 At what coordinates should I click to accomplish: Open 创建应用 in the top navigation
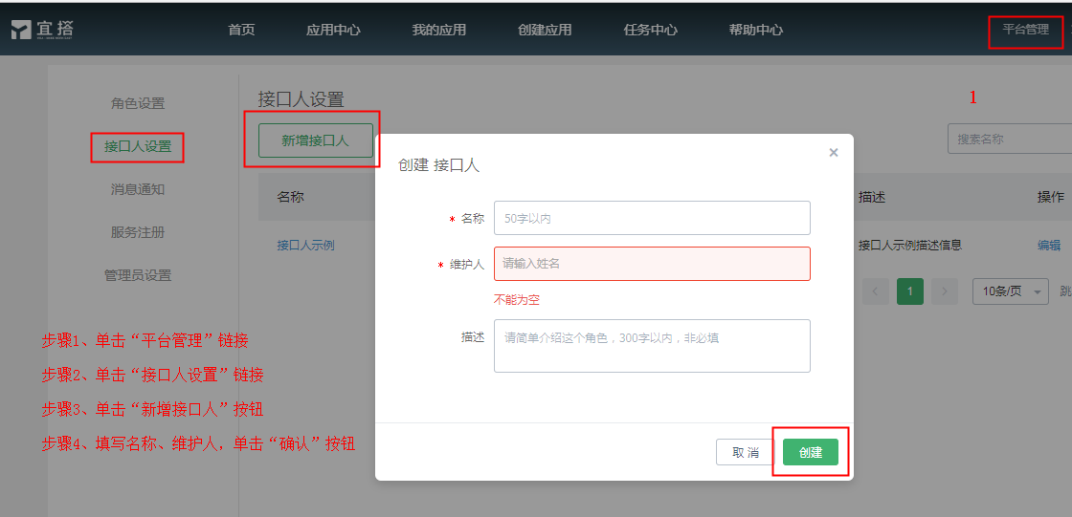pyautogui.click(x=545, y=30)
